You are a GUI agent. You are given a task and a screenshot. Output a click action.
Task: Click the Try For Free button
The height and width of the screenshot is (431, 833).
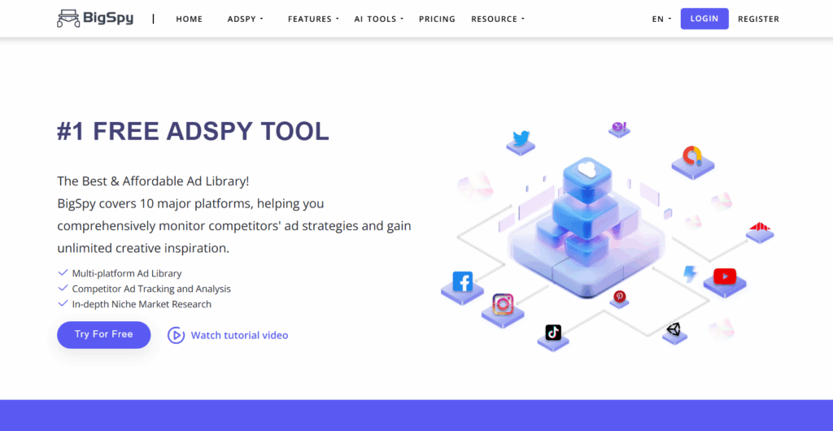(103, 334)
